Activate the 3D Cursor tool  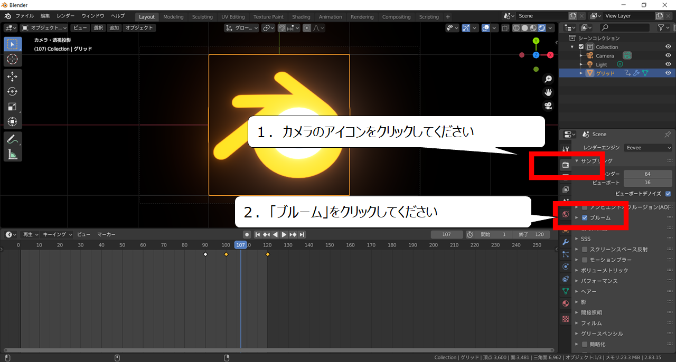pyautogui.click(x=13, y=59)
